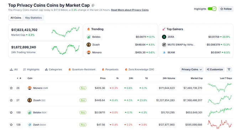Open the filter funnel icon
Image resolution: width=242 pixels, height=130 pixels.
(x=229, y=70)
